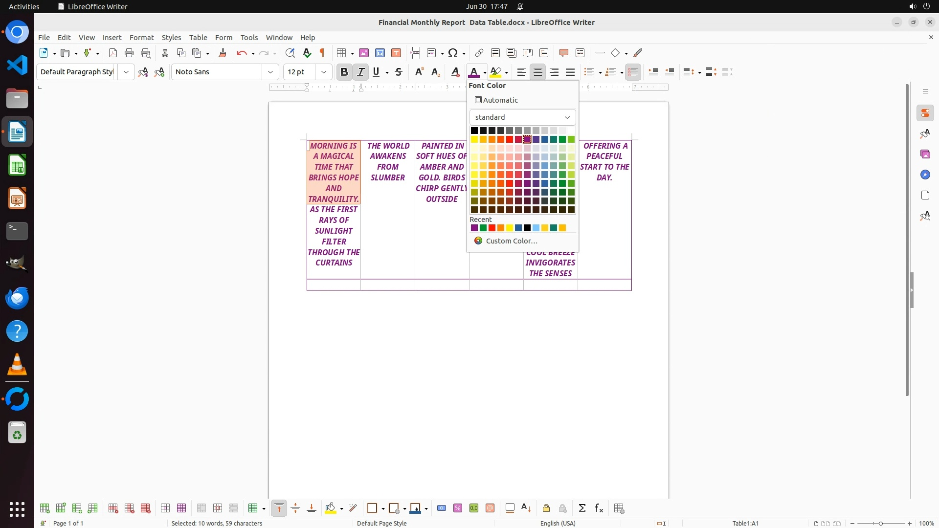Click the Insert Hyperlink icon

tap(479, 53)
